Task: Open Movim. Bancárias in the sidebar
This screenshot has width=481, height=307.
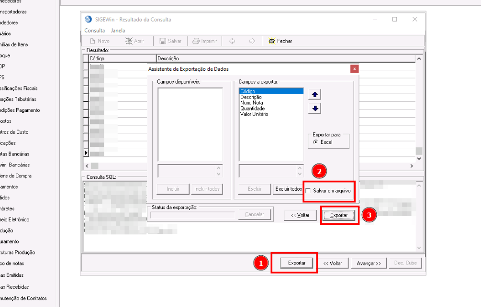Action: (15, 165)
